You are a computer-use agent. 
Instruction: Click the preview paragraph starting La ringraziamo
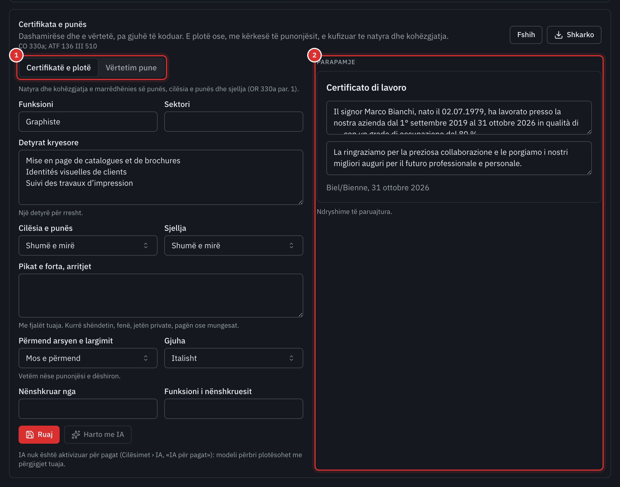(x=459, y=158)
